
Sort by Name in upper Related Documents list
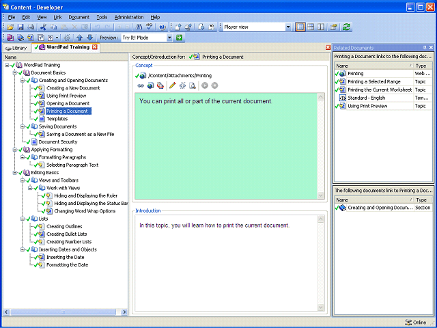[374, 66]
